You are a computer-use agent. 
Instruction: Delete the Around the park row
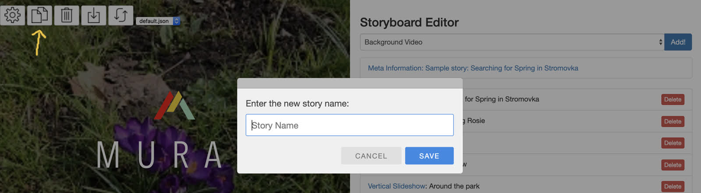point(673,186)
